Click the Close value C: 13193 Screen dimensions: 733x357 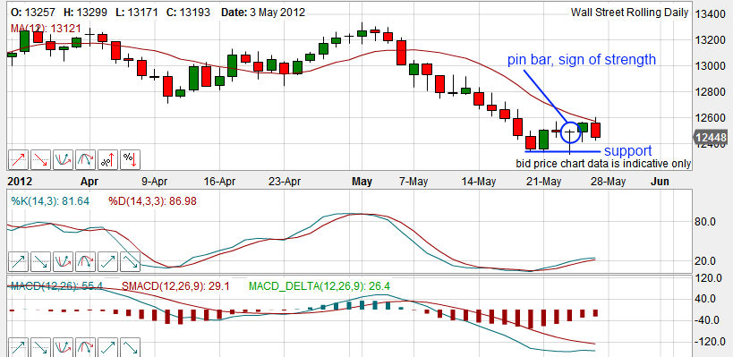pyautogui.click(x=188, y=13)
